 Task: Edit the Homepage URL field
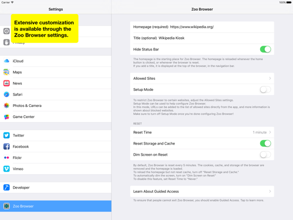click(192, 27)
